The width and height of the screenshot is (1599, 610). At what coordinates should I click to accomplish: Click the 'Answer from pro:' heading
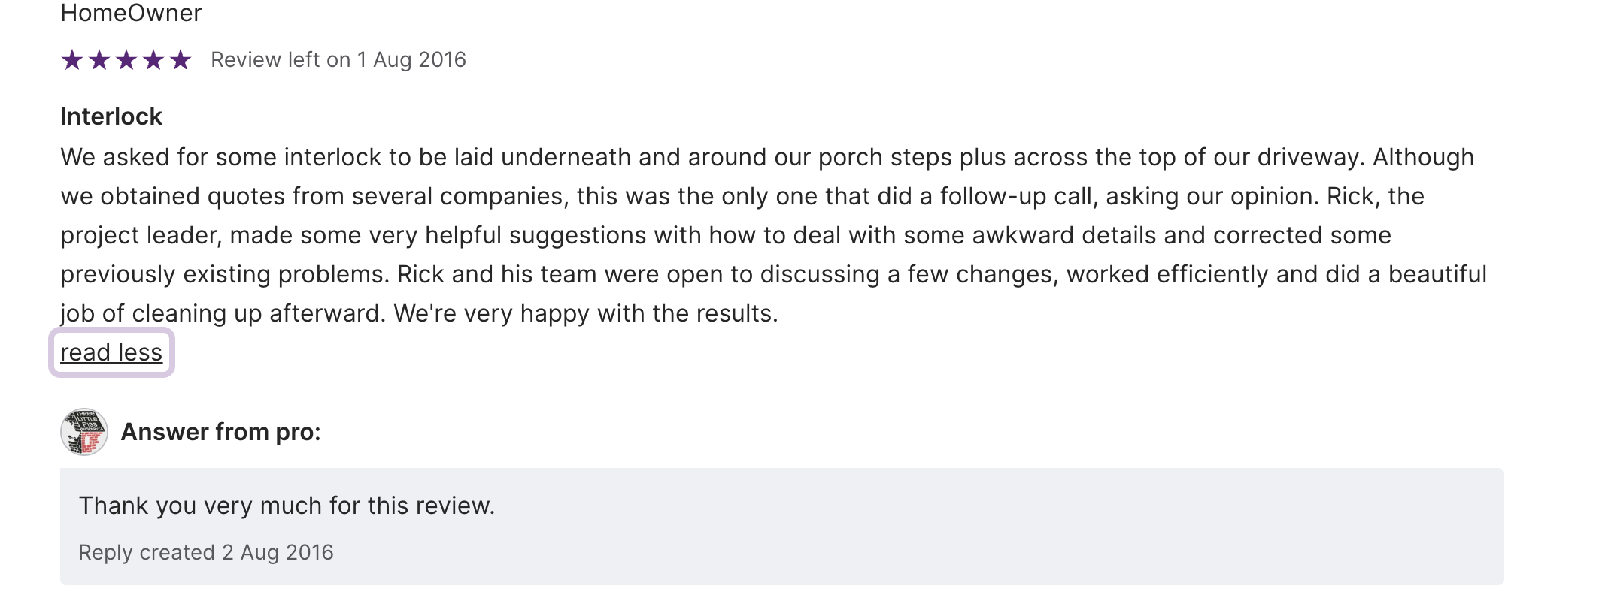tap(221, 432)
